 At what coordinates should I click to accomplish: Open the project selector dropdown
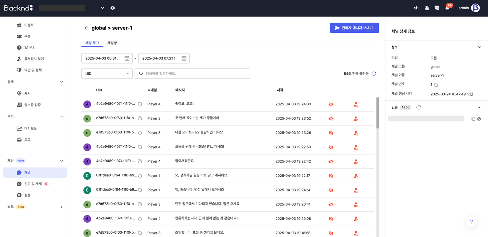click(102, 8)
